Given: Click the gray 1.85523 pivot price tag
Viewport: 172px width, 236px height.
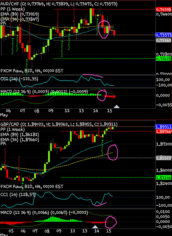Looking at the screenshot, I should [x=164, y=158].
